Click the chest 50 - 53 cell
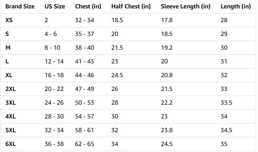The height and width of the screenshot is (152, 258). pyautogui.click(x=84, y=103)
